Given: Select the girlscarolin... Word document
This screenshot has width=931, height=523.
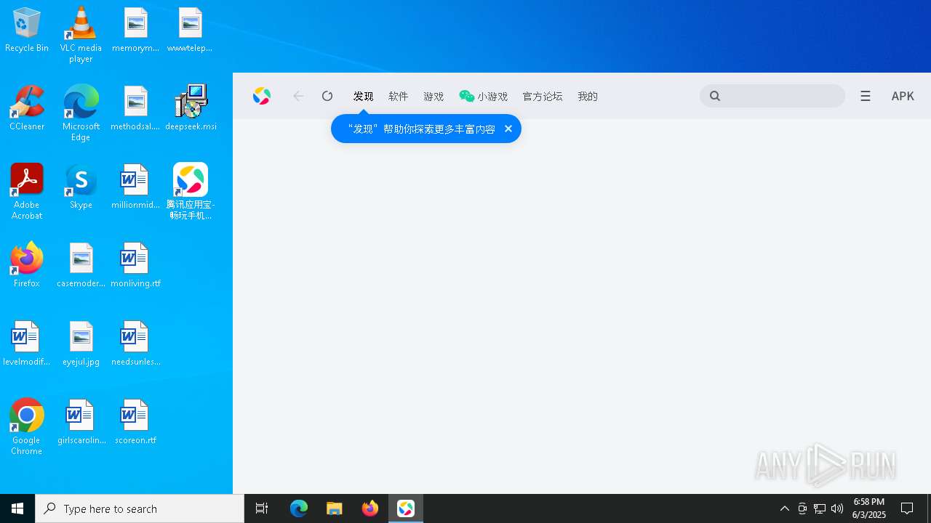Looking at the screenshot, I should coord(81,421).
